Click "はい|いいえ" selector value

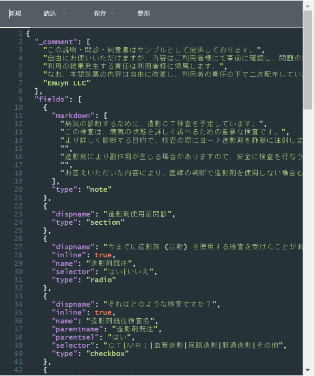point(128,271)
